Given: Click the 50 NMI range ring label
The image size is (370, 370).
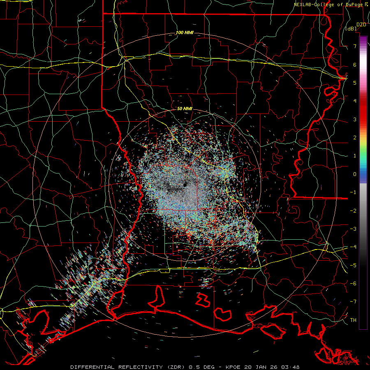Looking at the screenshot, I should click(x=185, y=109).
